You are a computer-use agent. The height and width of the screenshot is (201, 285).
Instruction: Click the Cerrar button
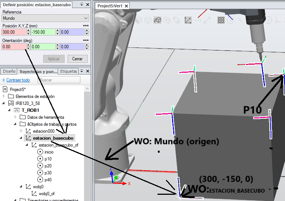coord(77,59)
